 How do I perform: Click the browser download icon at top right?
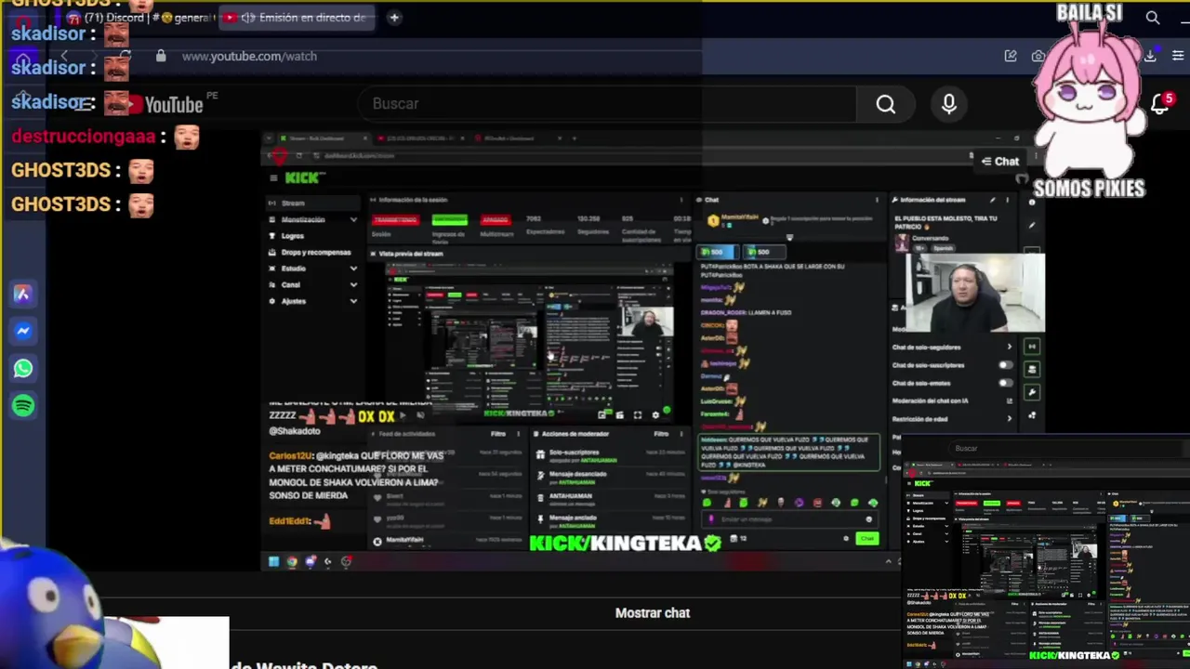tap(1150, 56)
